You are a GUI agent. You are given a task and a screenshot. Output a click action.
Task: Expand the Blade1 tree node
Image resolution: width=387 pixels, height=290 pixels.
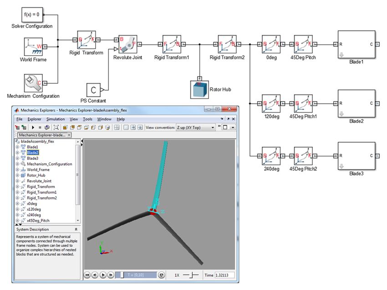tap(17, 147)
